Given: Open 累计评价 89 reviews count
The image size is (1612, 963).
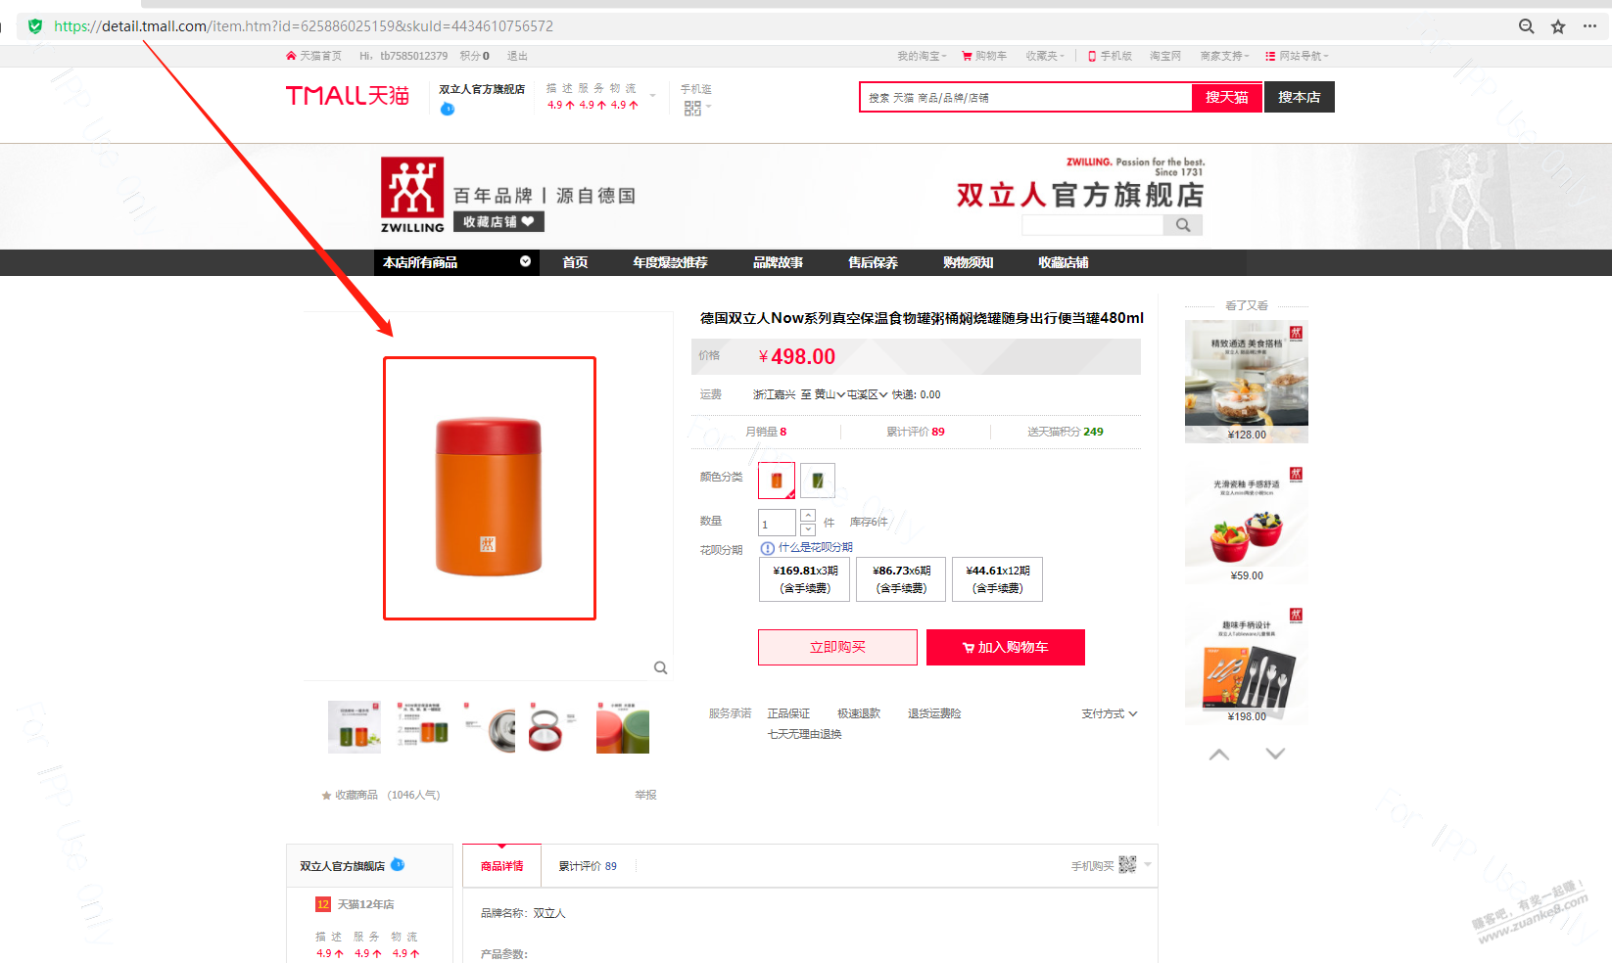Looking at the screenshot, I should pos(915,432).
